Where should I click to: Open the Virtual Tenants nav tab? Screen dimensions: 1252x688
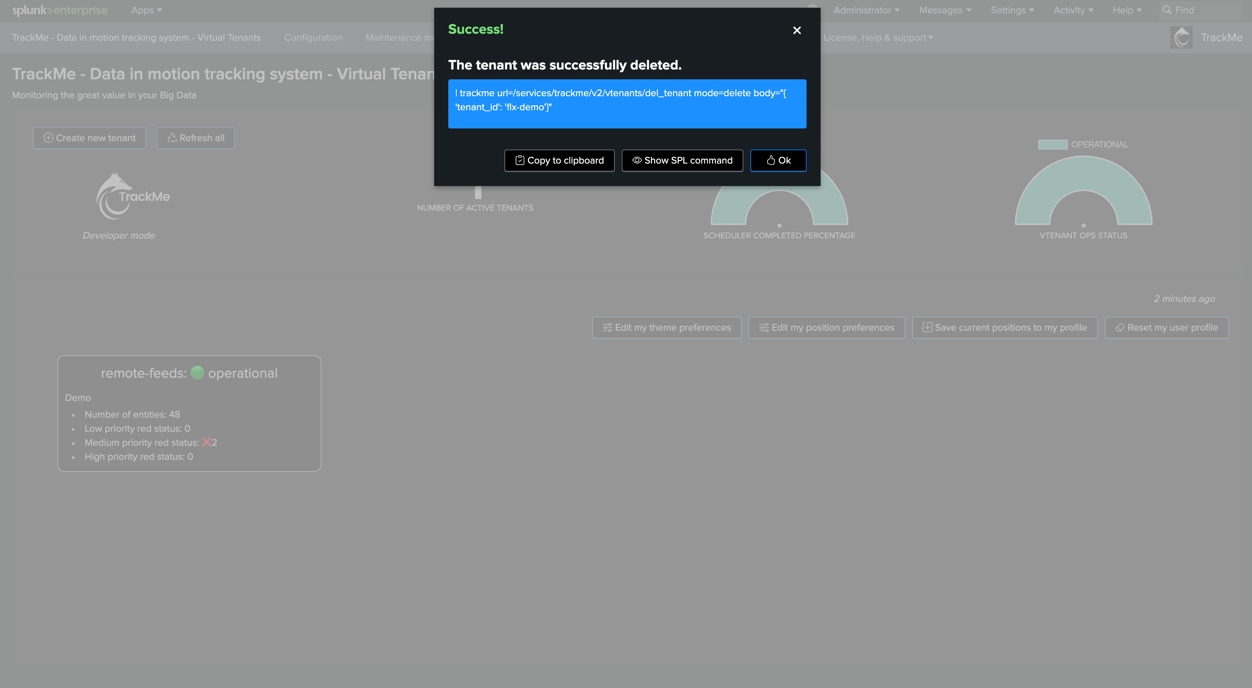tap(136, 38)
